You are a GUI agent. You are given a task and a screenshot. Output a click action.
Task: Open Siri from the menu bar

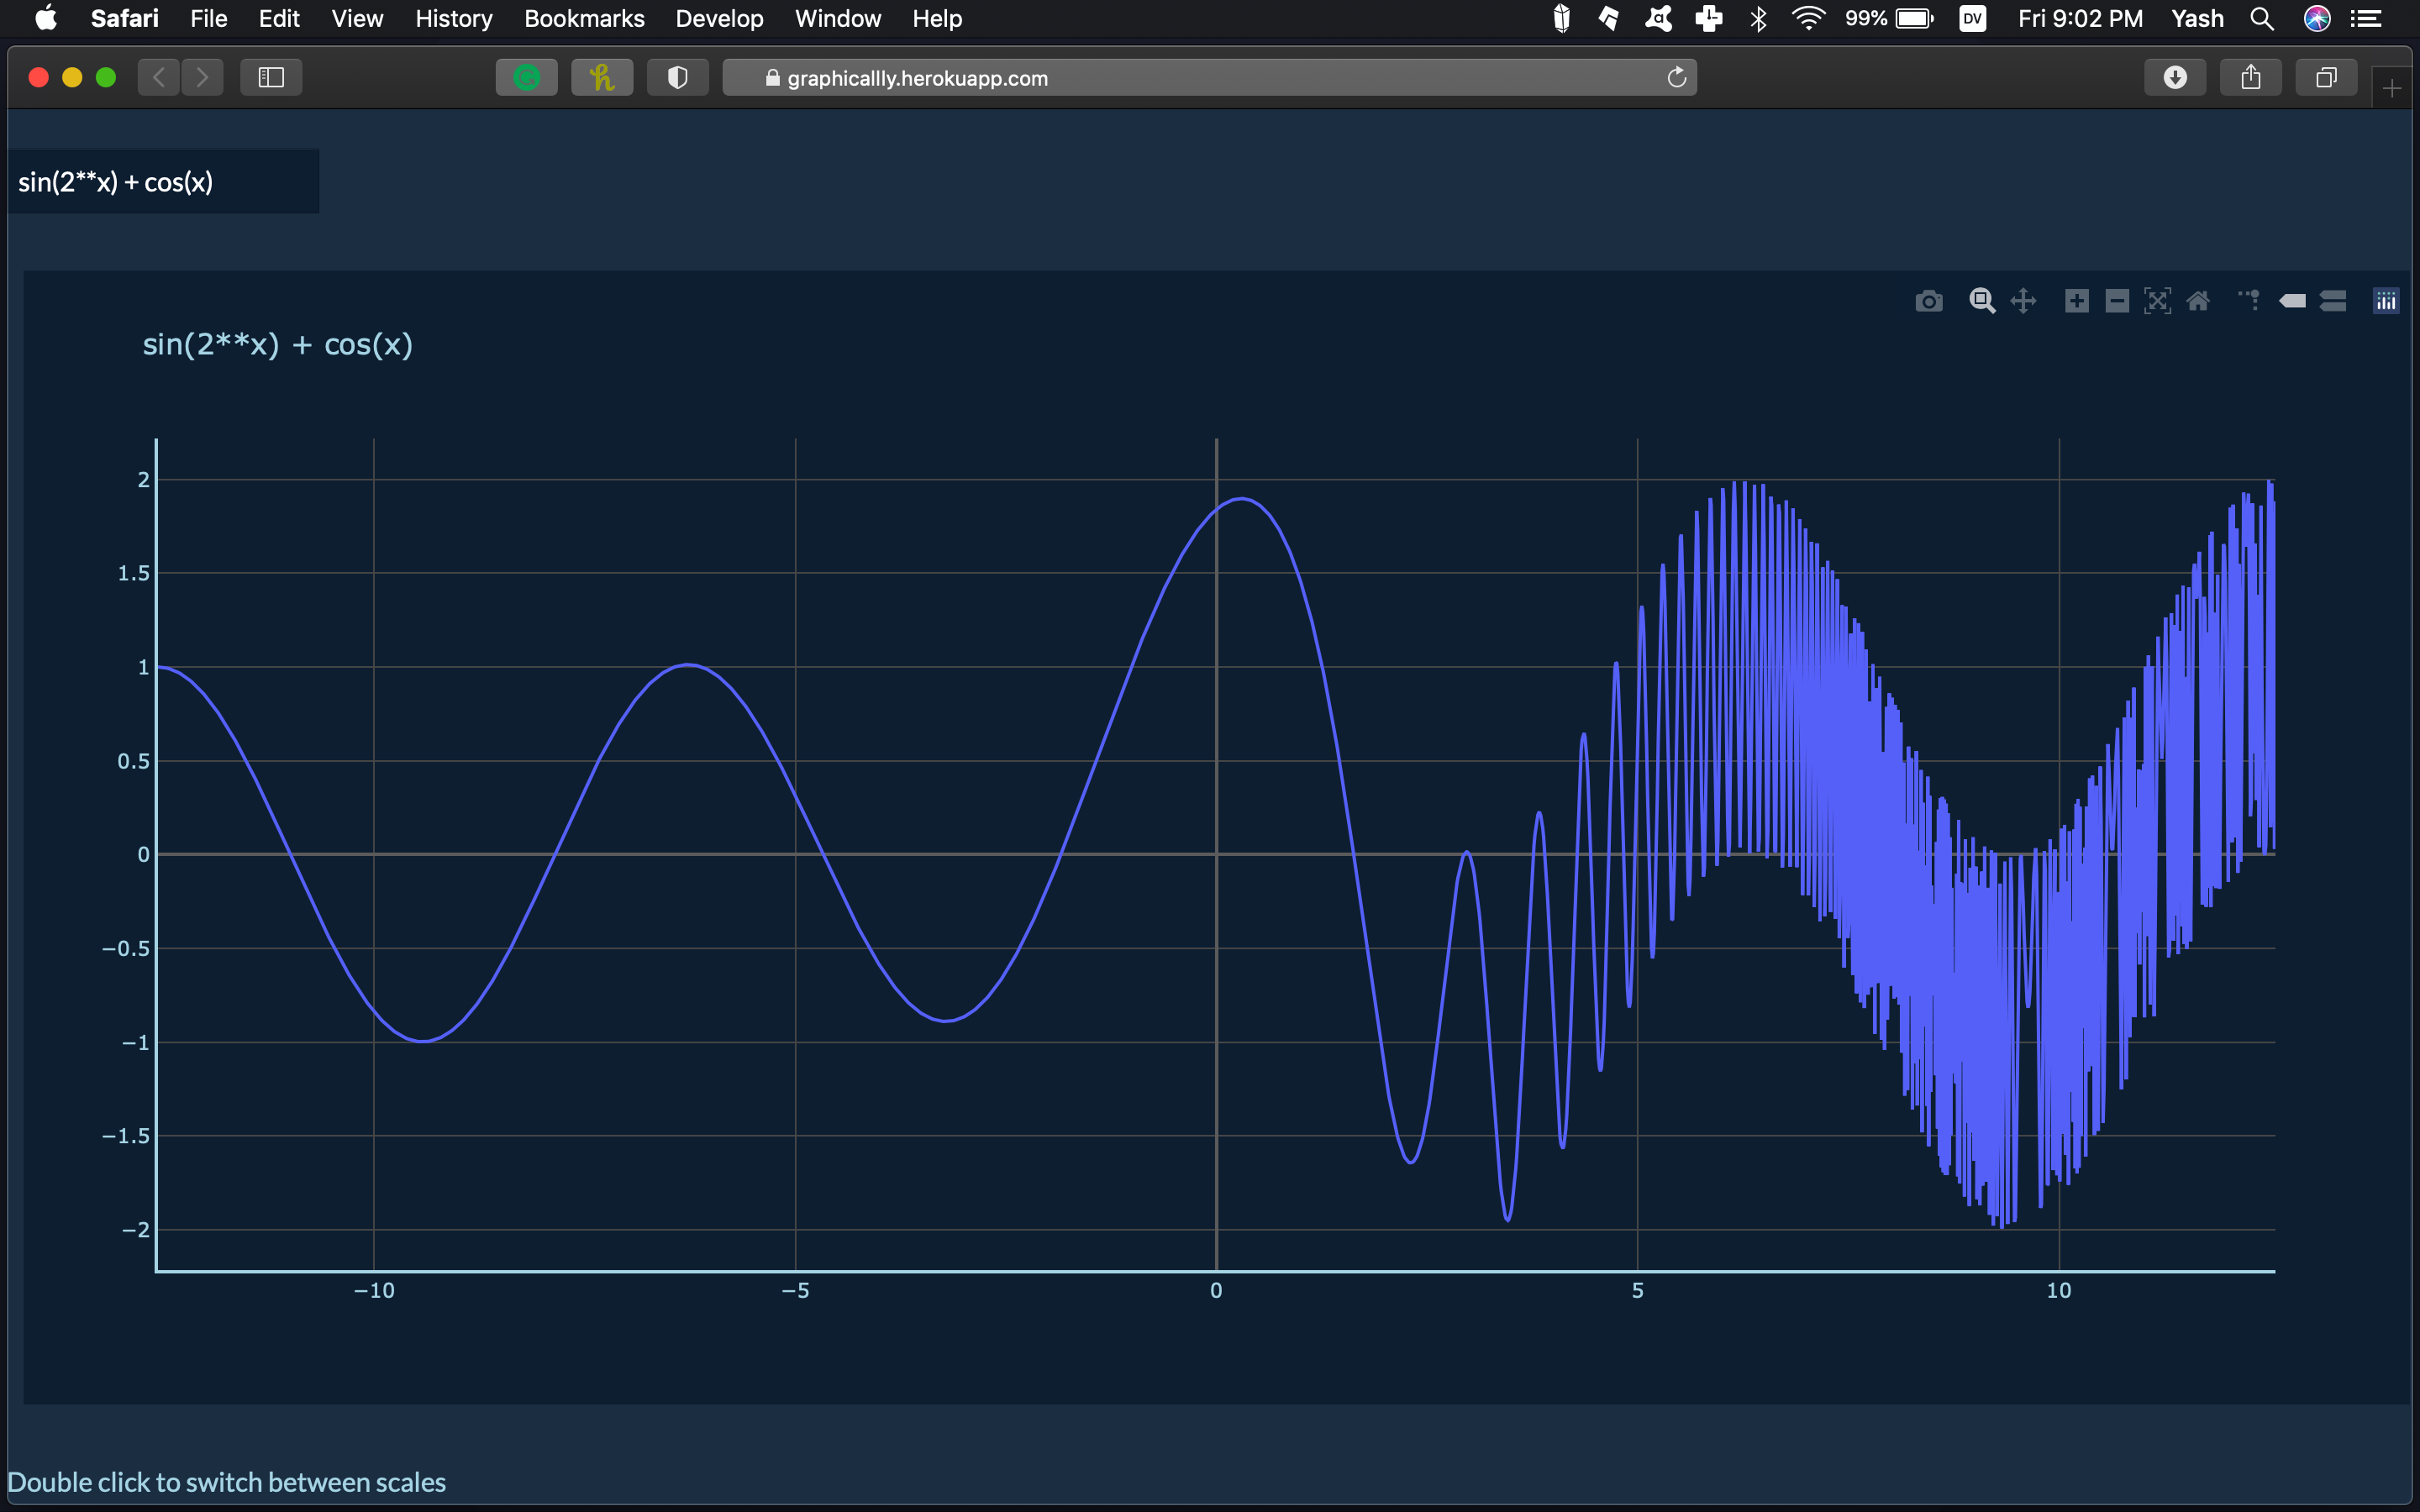click(2317, 18)
